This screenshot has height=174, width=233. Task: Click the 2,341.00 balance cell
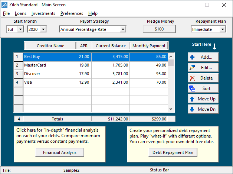(x=111, y=82)
